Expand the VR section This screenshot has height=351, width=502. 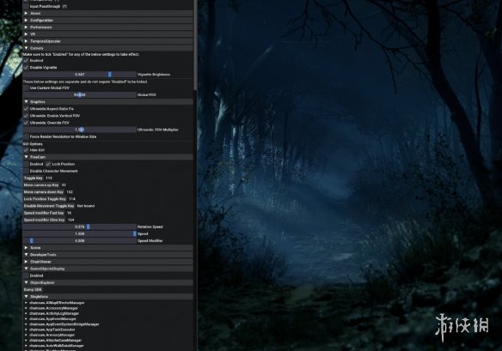tap(107, 34)
